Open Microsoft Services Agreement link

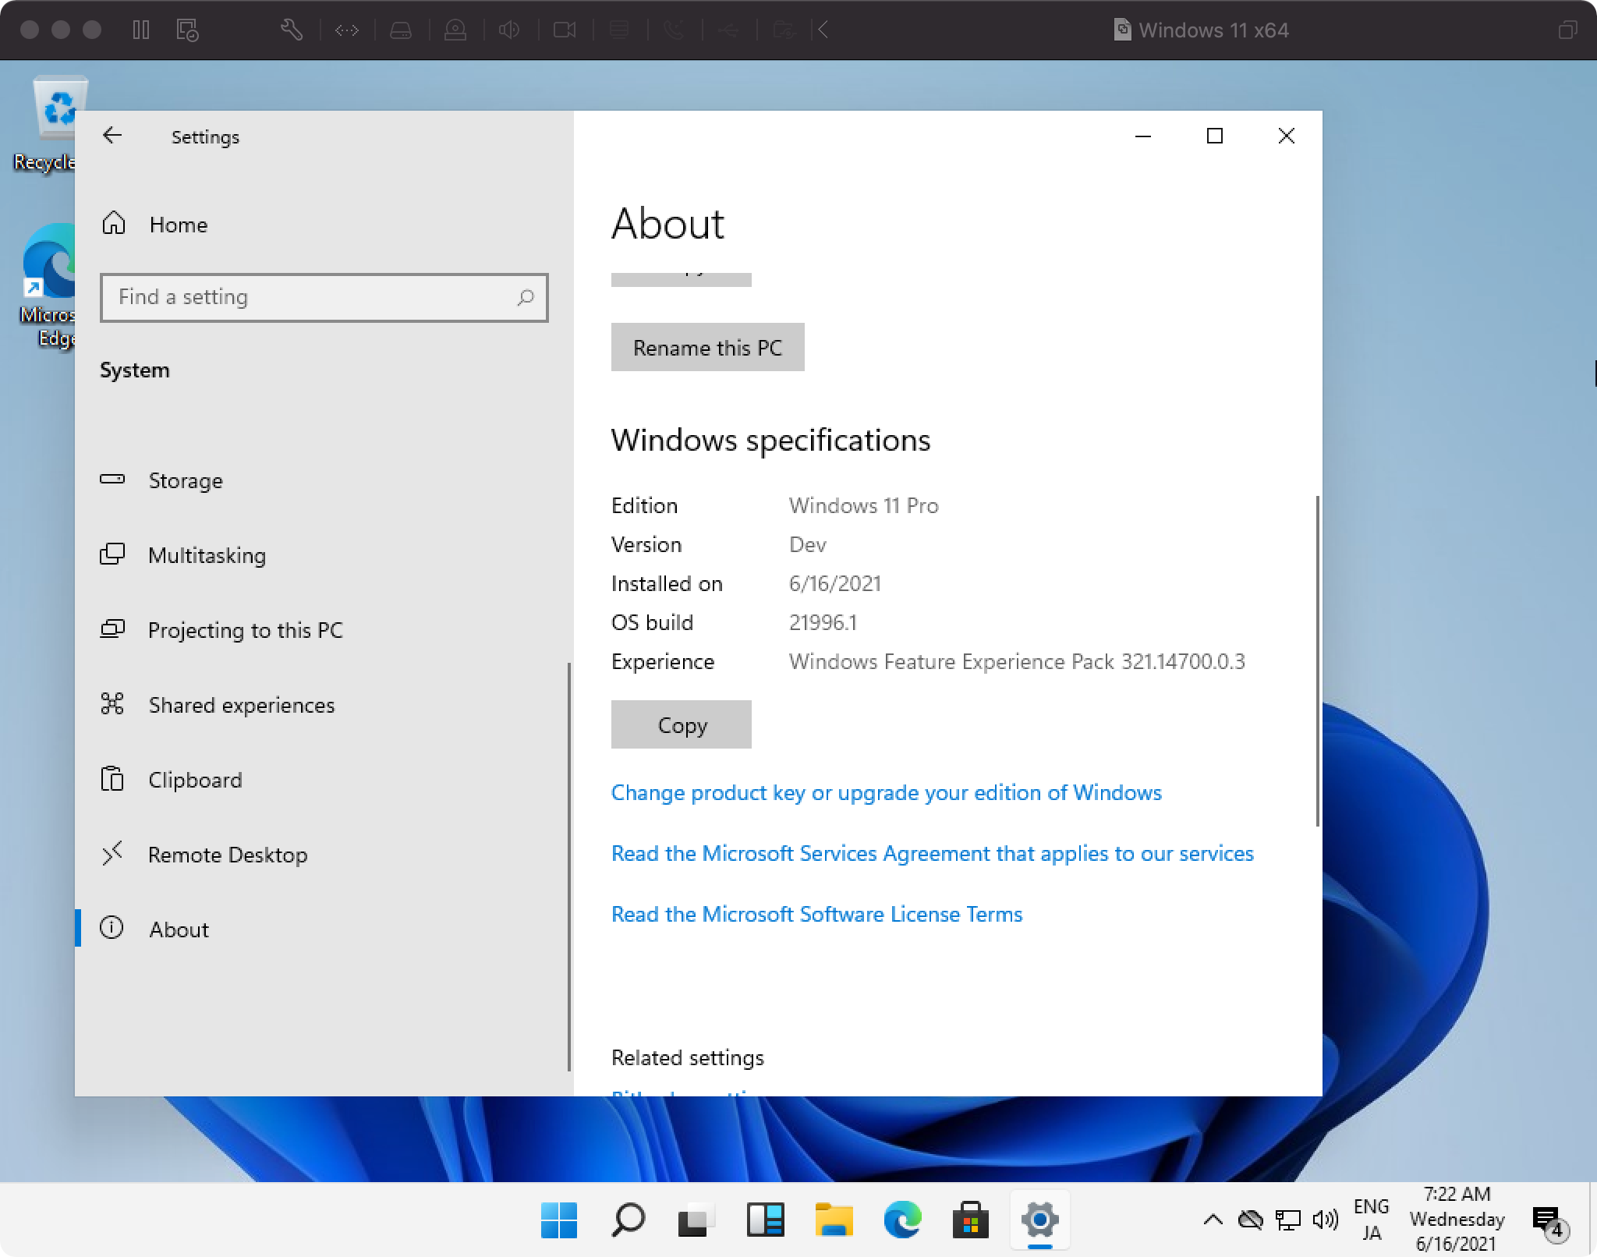tap(932, 853)
